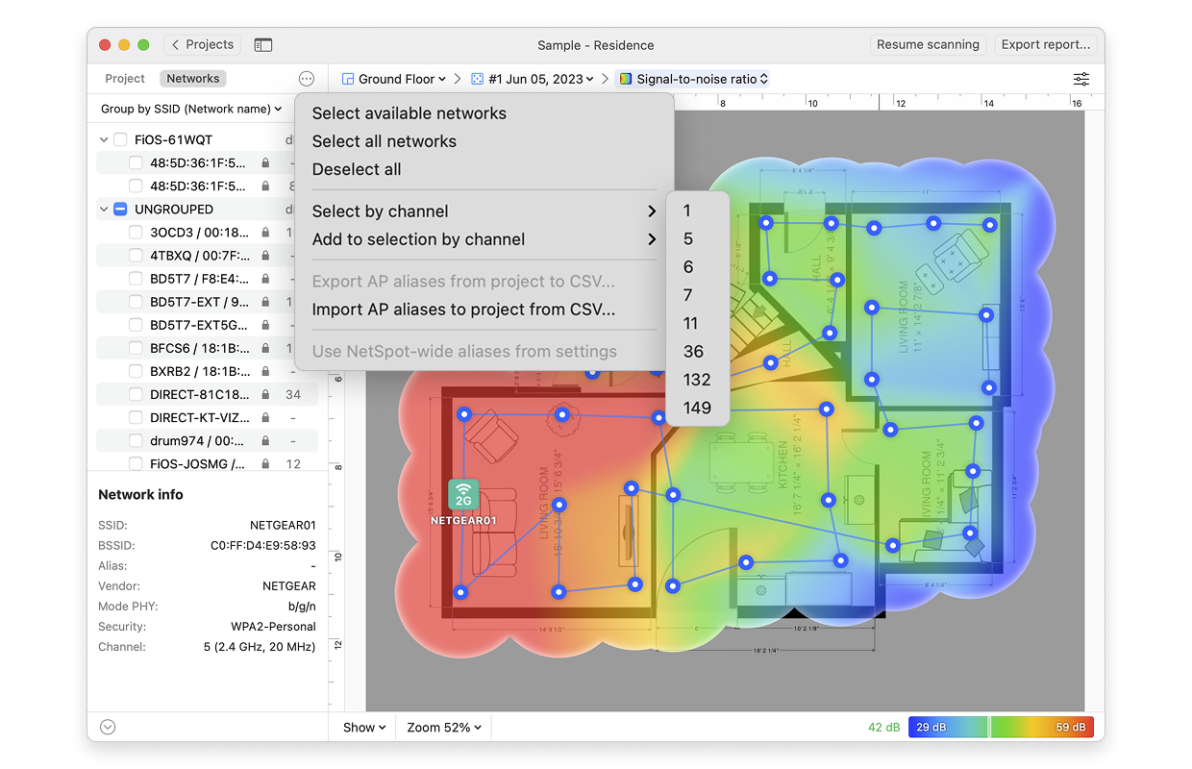Select channel 132 in submenu
This screenshot has height=769, width=1192.
coord(698,380)
